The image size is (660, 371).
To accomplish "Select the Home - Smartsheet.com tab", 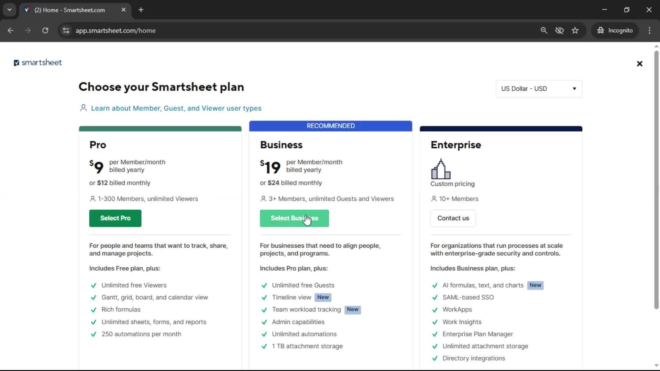I will [69, 10].
